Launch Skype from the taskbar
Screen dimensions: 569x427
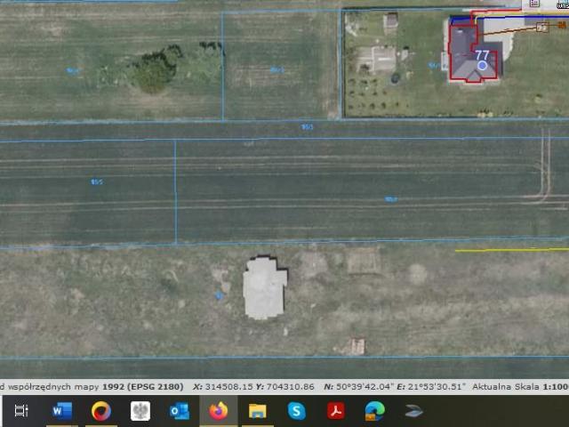point(296,411)
